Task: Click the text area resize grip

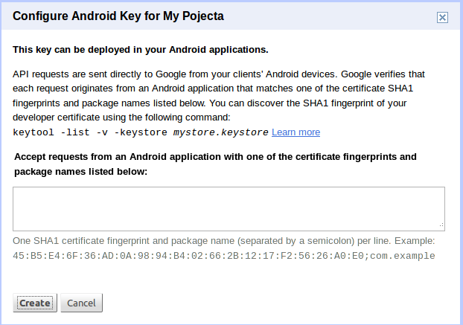Action: coord(441,225)
